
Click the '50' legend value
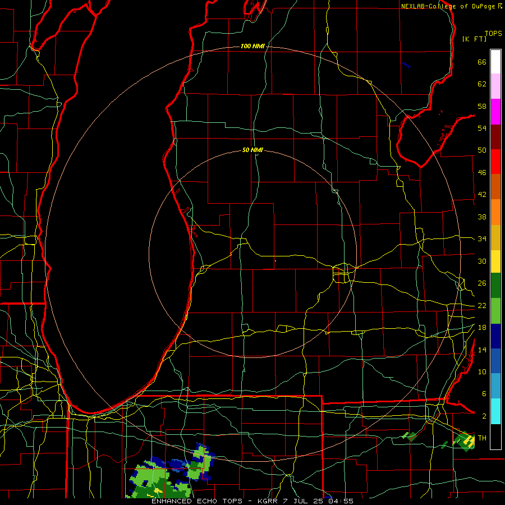coord(482,150)
